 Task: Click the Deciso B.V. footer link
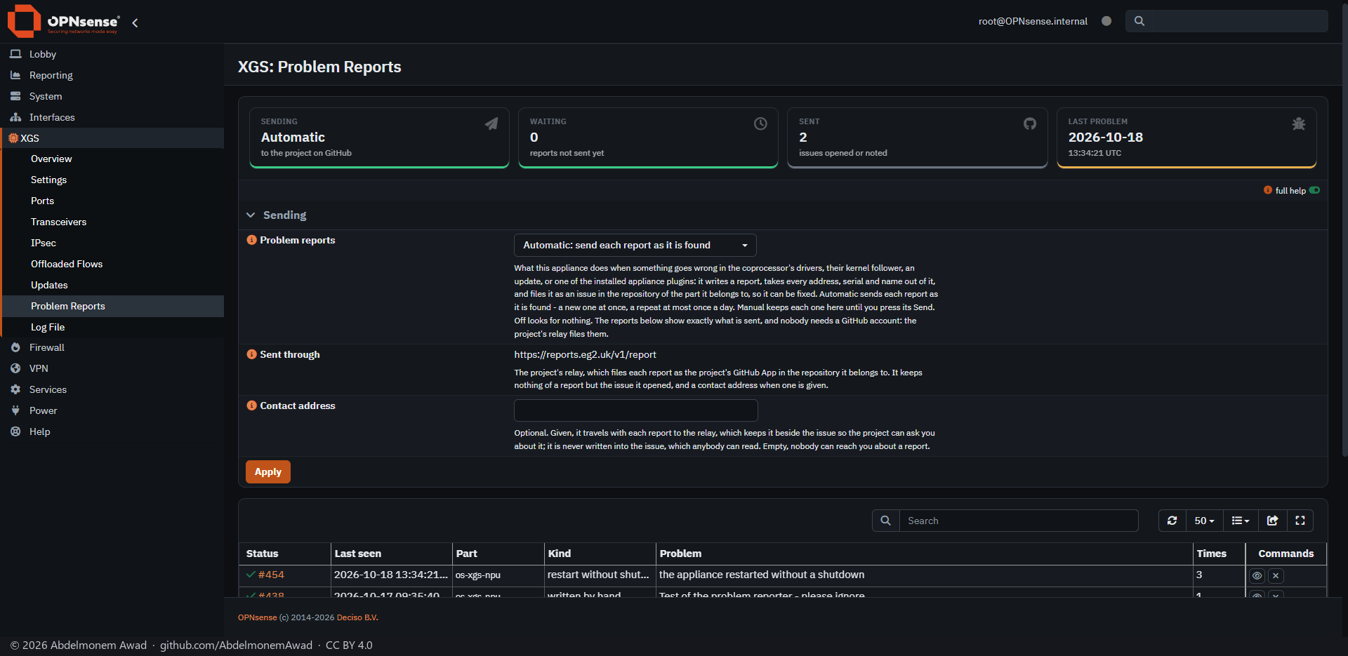pos(357,617)
